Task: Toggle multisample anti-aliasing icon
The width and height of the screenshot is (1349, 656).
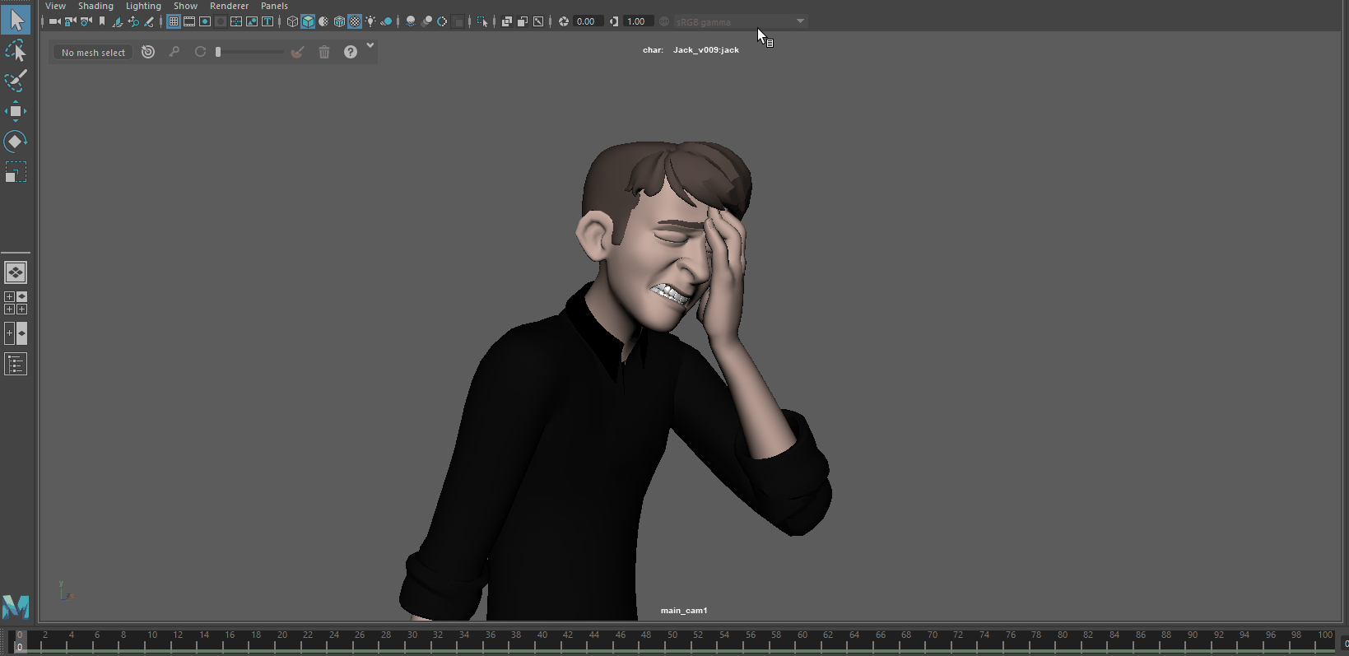Action: tap(442, 21)
